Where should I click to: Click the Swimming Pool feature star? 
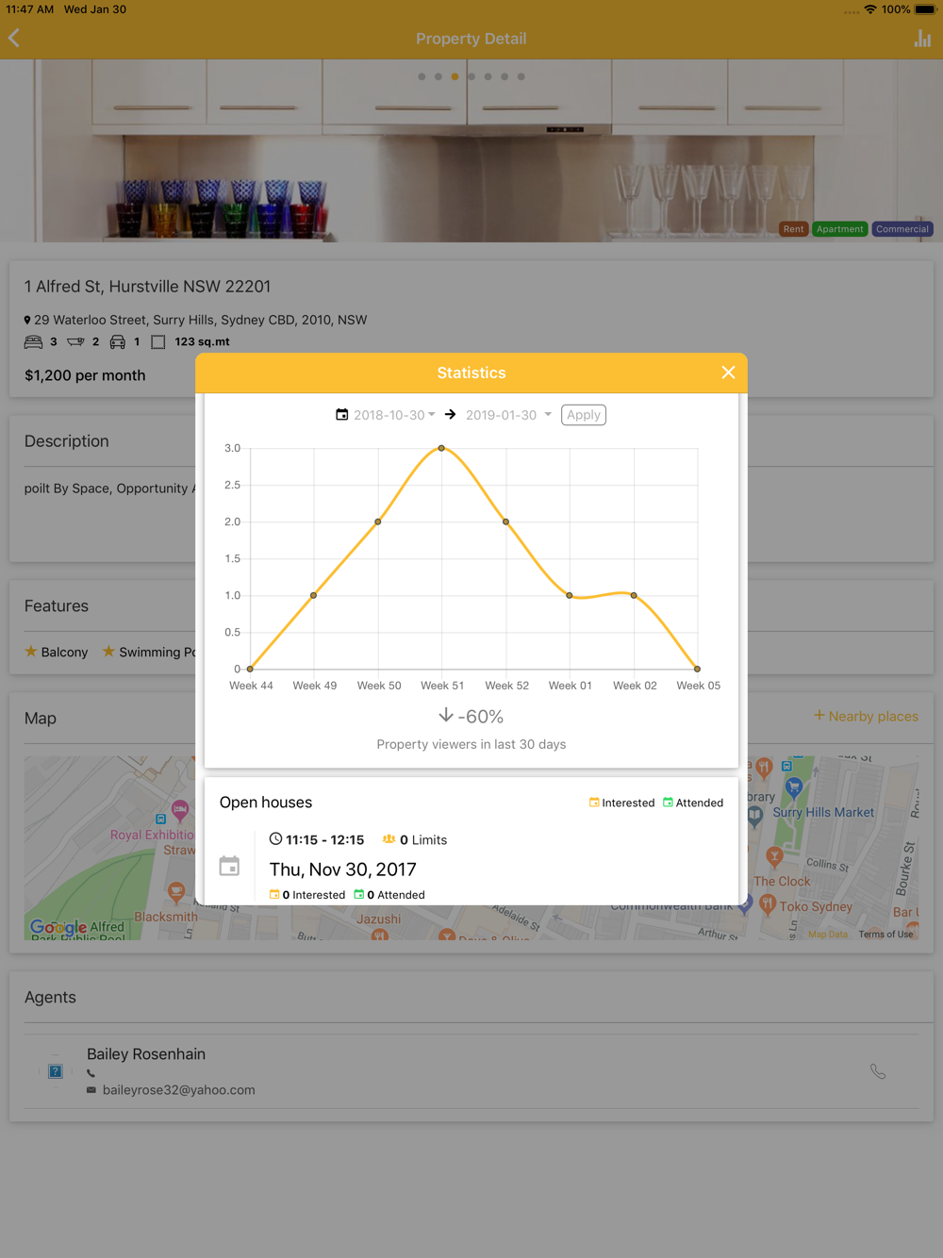[x=108, y=652]
